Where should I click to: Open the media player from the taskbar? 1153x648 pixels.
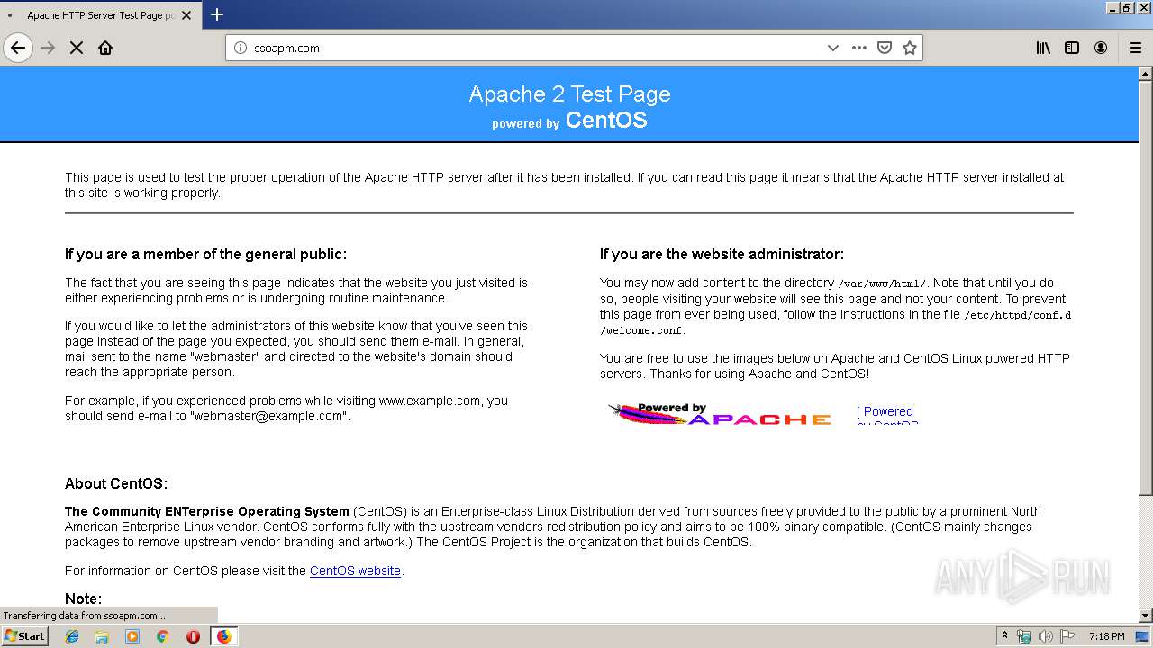[x=132, y=636]
